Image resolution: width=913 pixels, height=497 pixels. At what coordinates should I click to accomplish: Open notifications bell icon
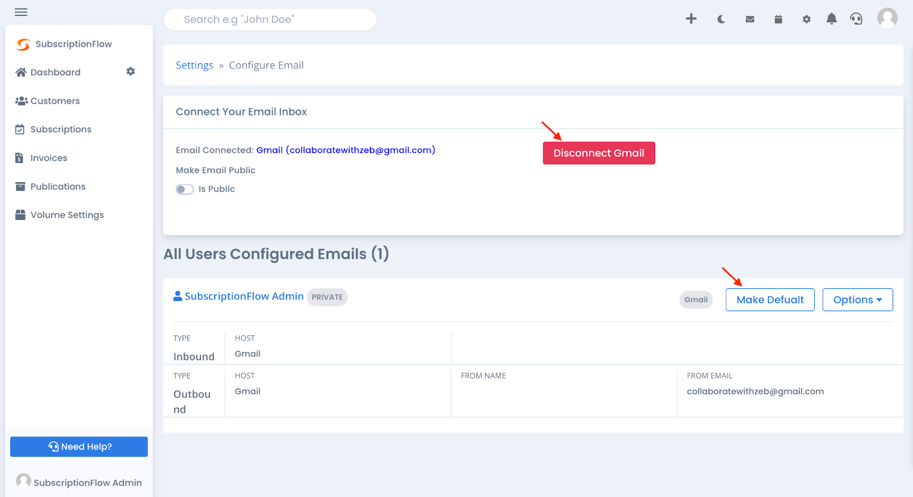[x=831, y=19]
